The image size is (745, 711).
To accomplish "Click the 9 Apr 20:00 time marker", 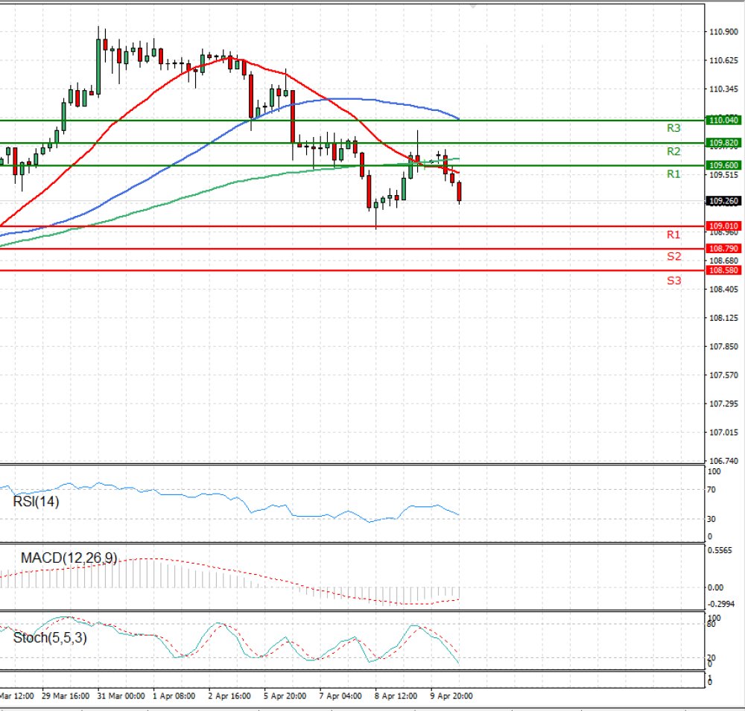I will [x=451, y=696].
